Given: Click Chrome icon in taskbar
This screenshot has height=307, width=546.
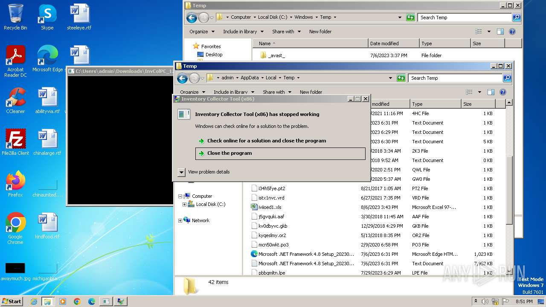Looking at the screenshot, I should click(77, 301).
